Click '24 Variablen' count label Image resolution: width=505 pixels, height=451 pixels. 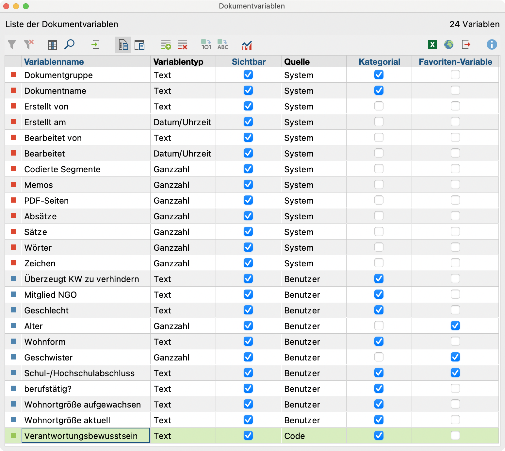click(x=475, y=24)
